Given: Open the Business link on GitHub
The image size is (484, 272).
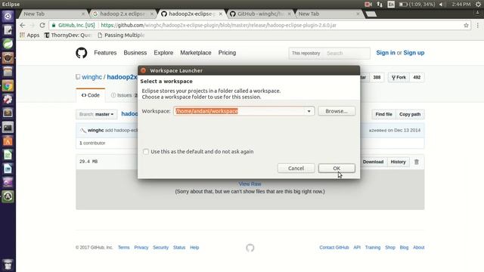Looking at the screenshot, I should pos(135,53).
